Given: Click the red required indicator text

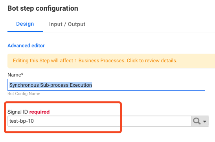Looking at the screenshot, I should coord(39,112).
